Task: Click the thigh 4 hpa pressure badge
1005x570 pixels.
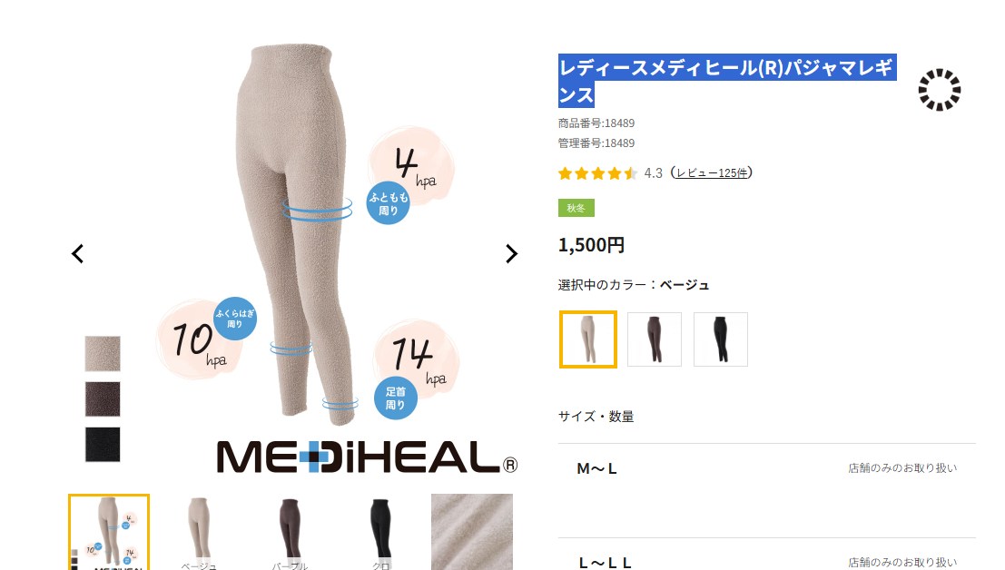Action: pyautogui.click(x=410, y=174)
